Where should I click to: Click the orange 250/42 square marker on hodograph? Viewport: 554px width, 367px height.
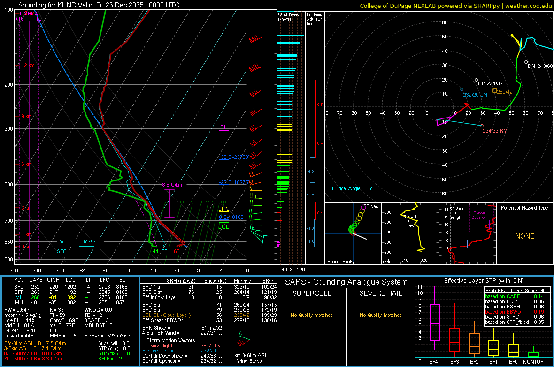[x=495, y=90]
